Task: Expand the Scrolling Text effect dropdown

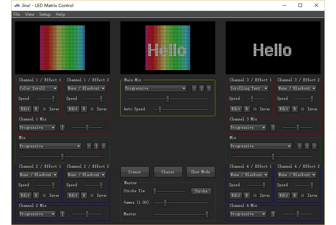Action: coord(249,88)
